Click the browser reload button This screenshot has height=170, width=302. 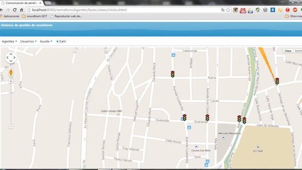[15, 9]
